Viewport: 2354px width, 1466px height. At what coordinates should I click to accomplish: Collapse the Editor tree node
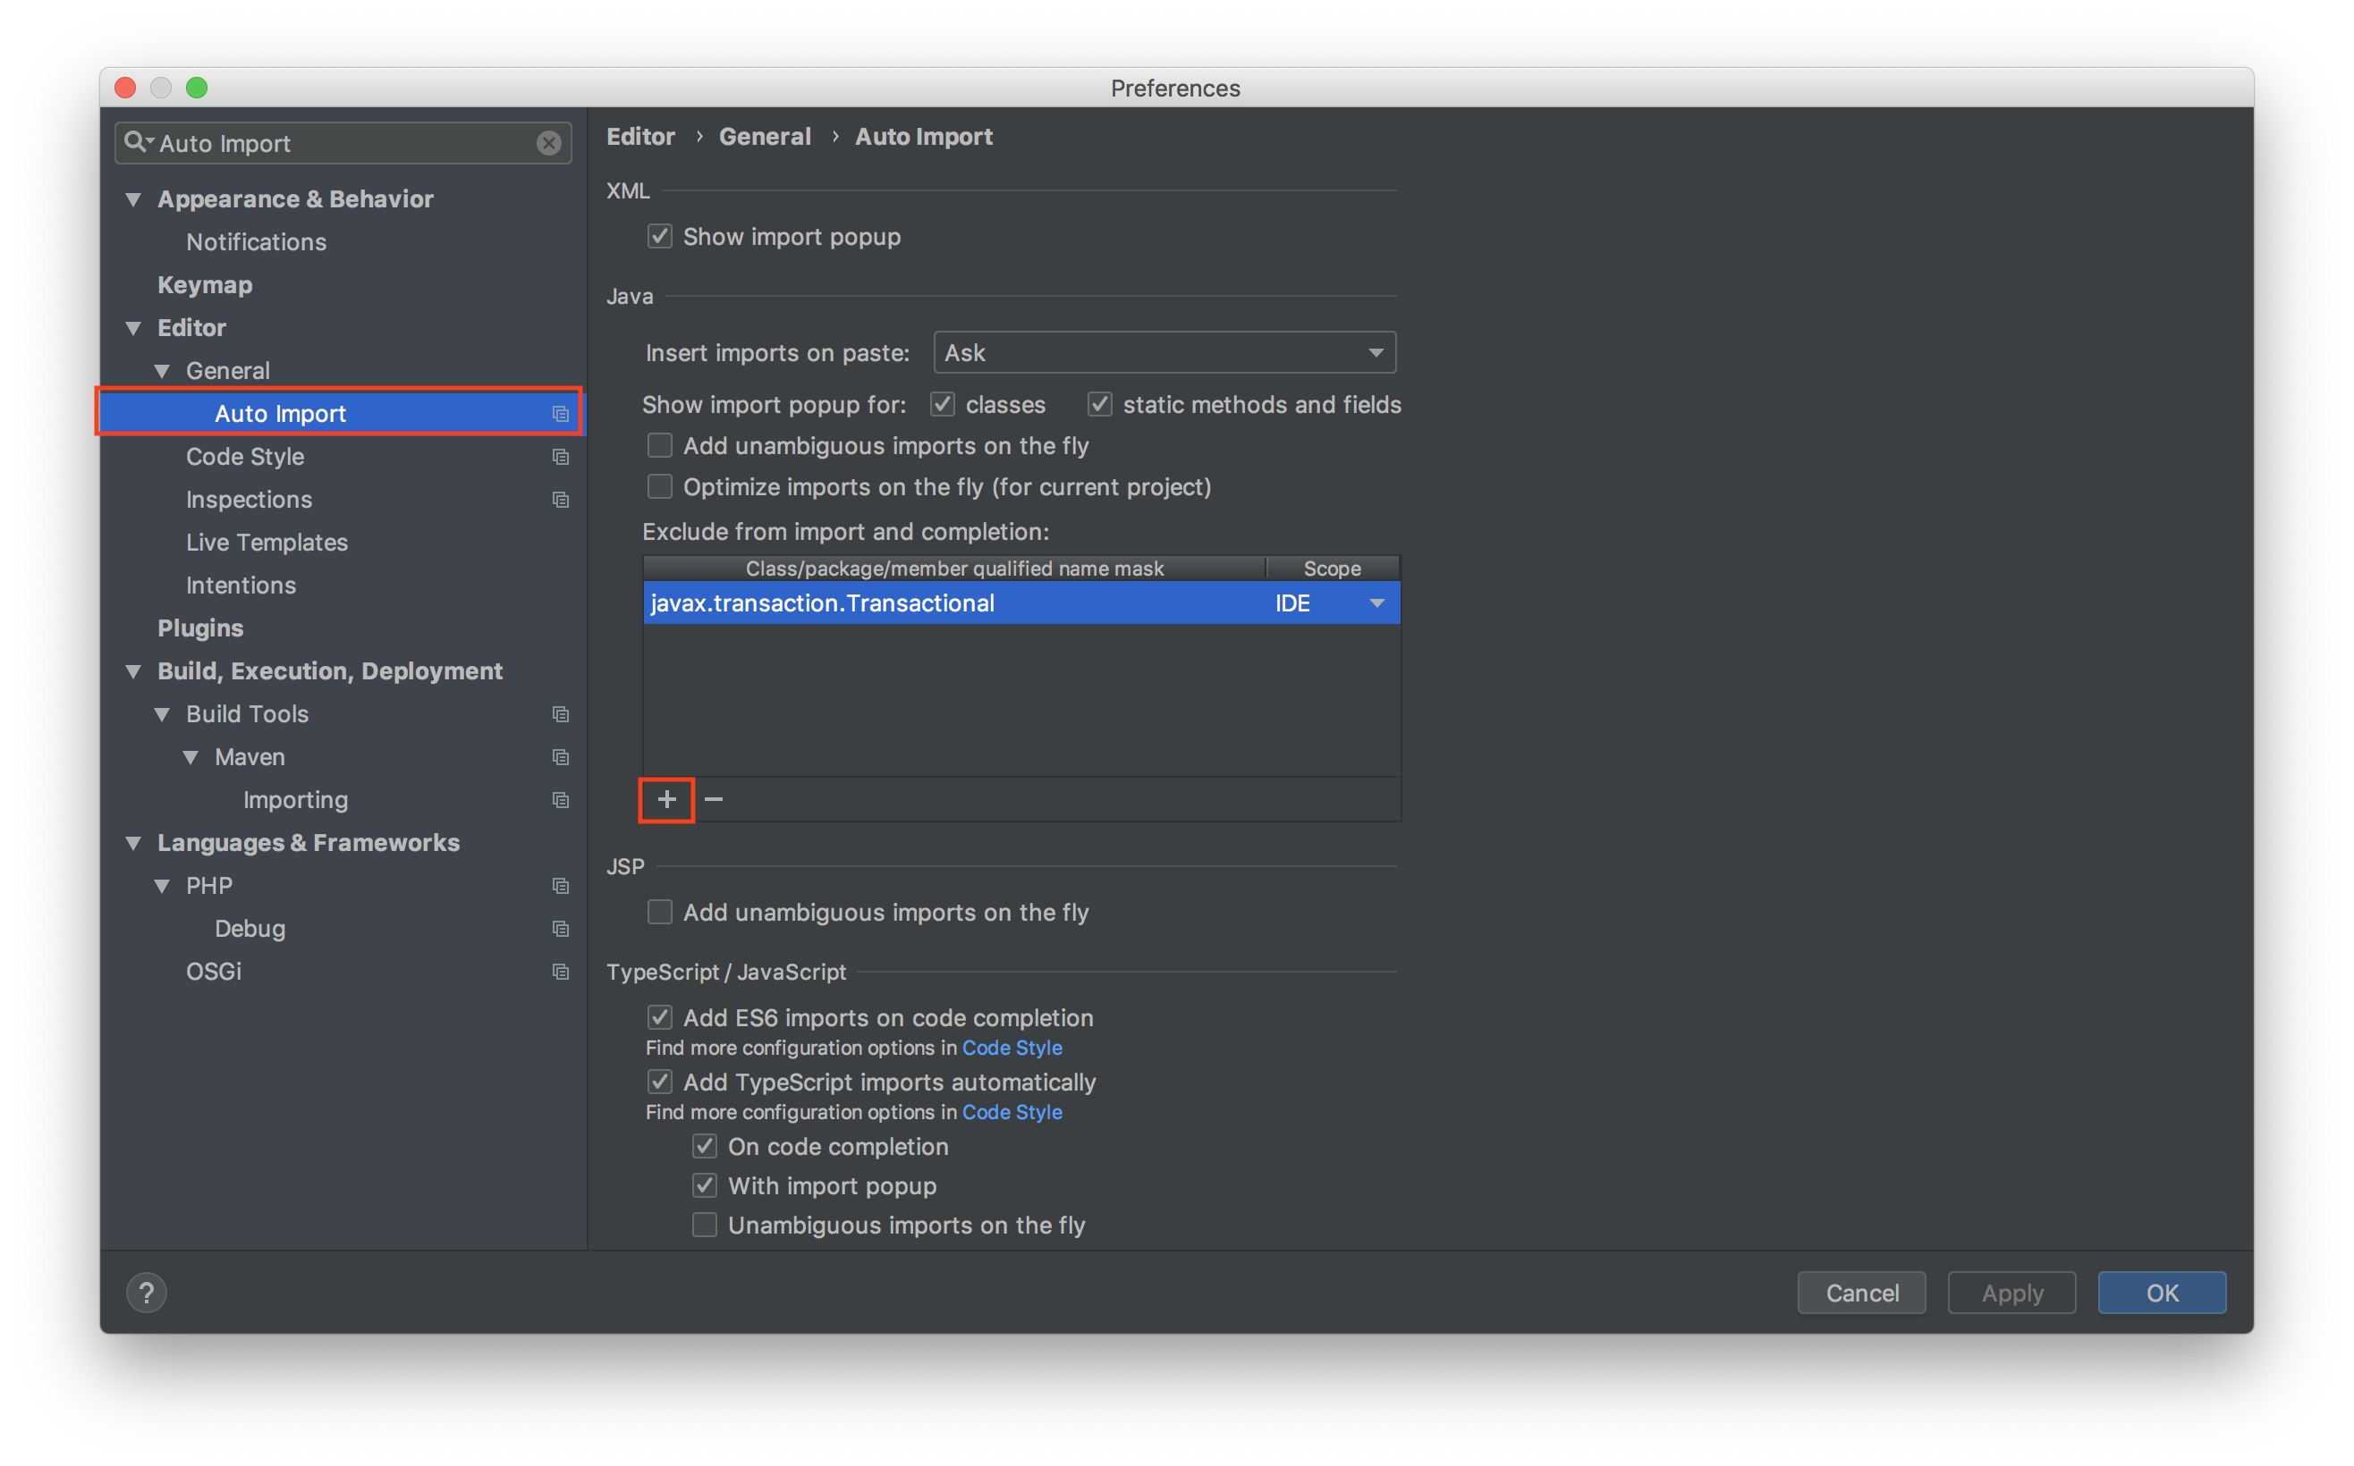coord(134,329)
